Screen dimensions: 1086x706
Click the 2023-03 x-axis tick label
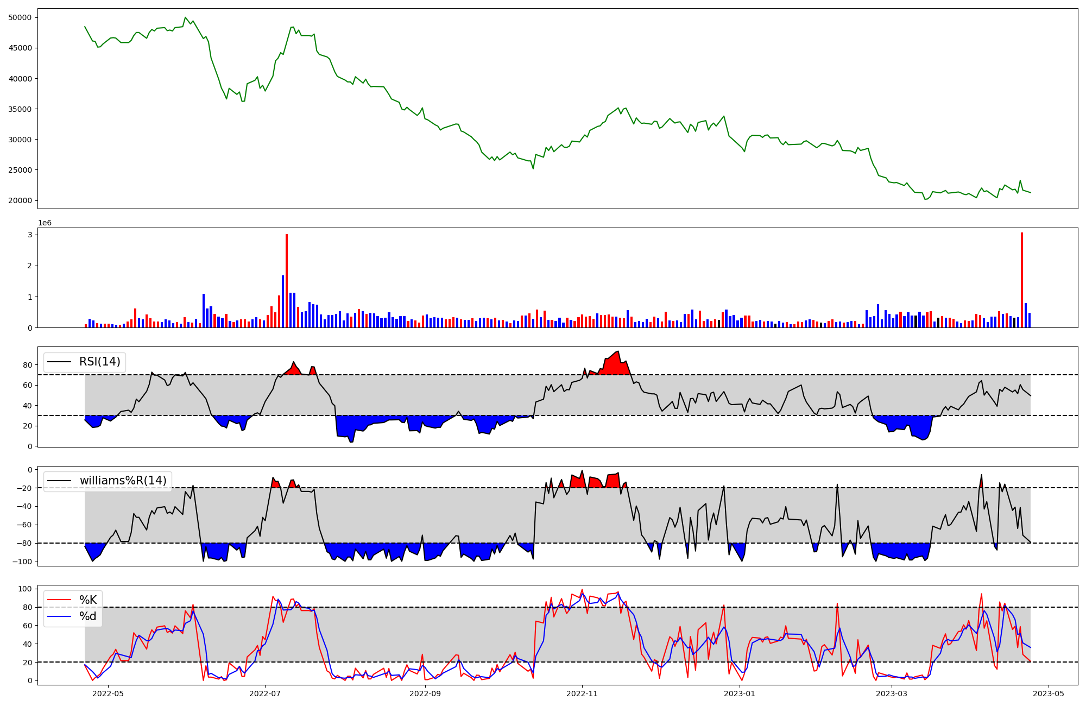(892, 694)
